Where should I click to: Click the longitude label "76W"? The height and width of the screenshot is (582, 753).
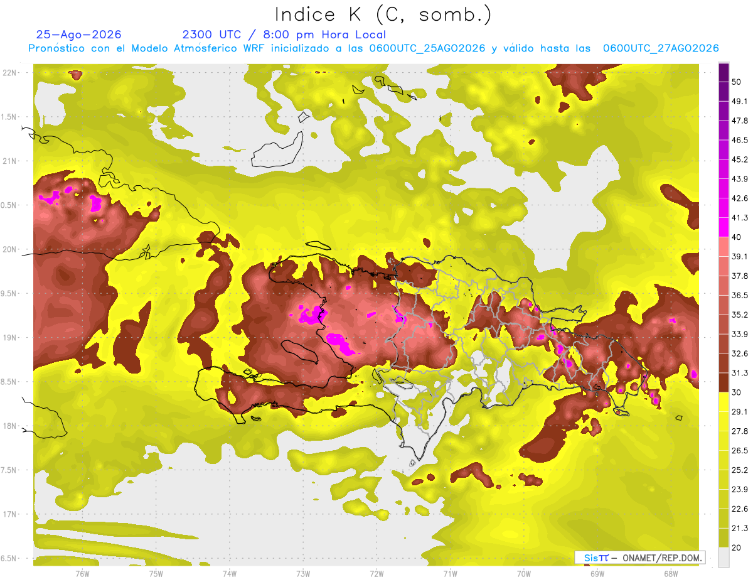pos(82,574)
